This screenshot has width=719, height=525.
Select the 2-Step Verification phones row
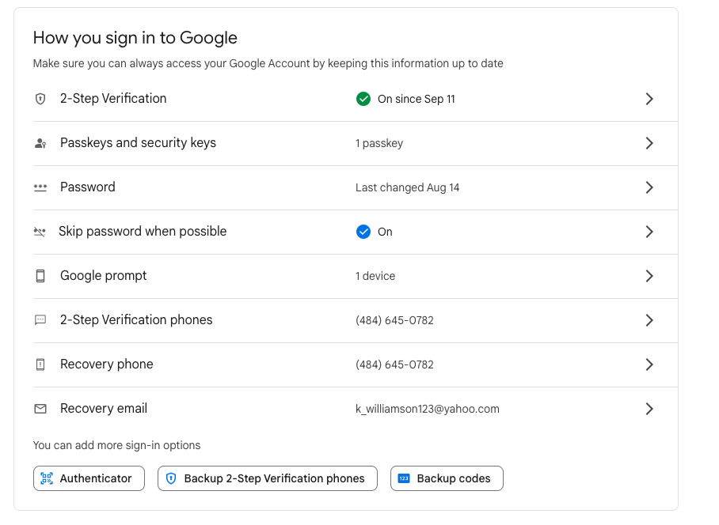pyautogui.click(x=136, y=320)
